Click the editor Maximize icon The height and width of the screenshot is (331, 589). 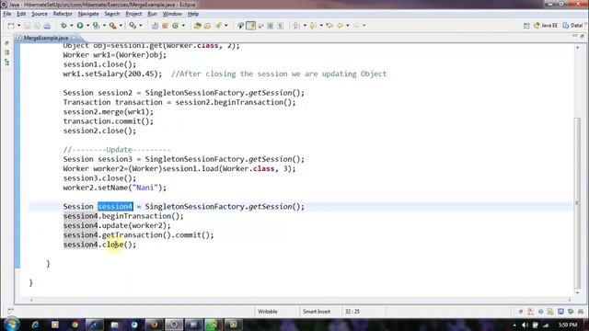[583, 36]
